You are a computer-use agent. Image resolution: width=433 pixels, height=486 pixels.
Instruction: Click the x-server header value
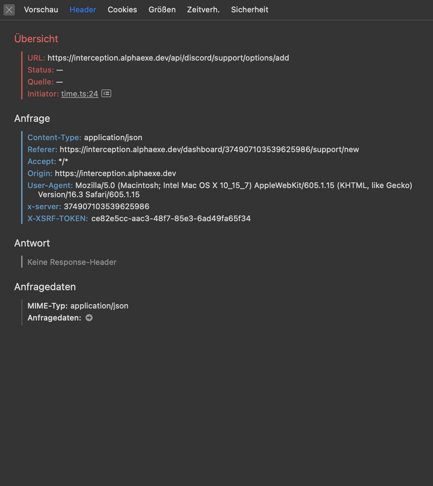pos(106,206)
